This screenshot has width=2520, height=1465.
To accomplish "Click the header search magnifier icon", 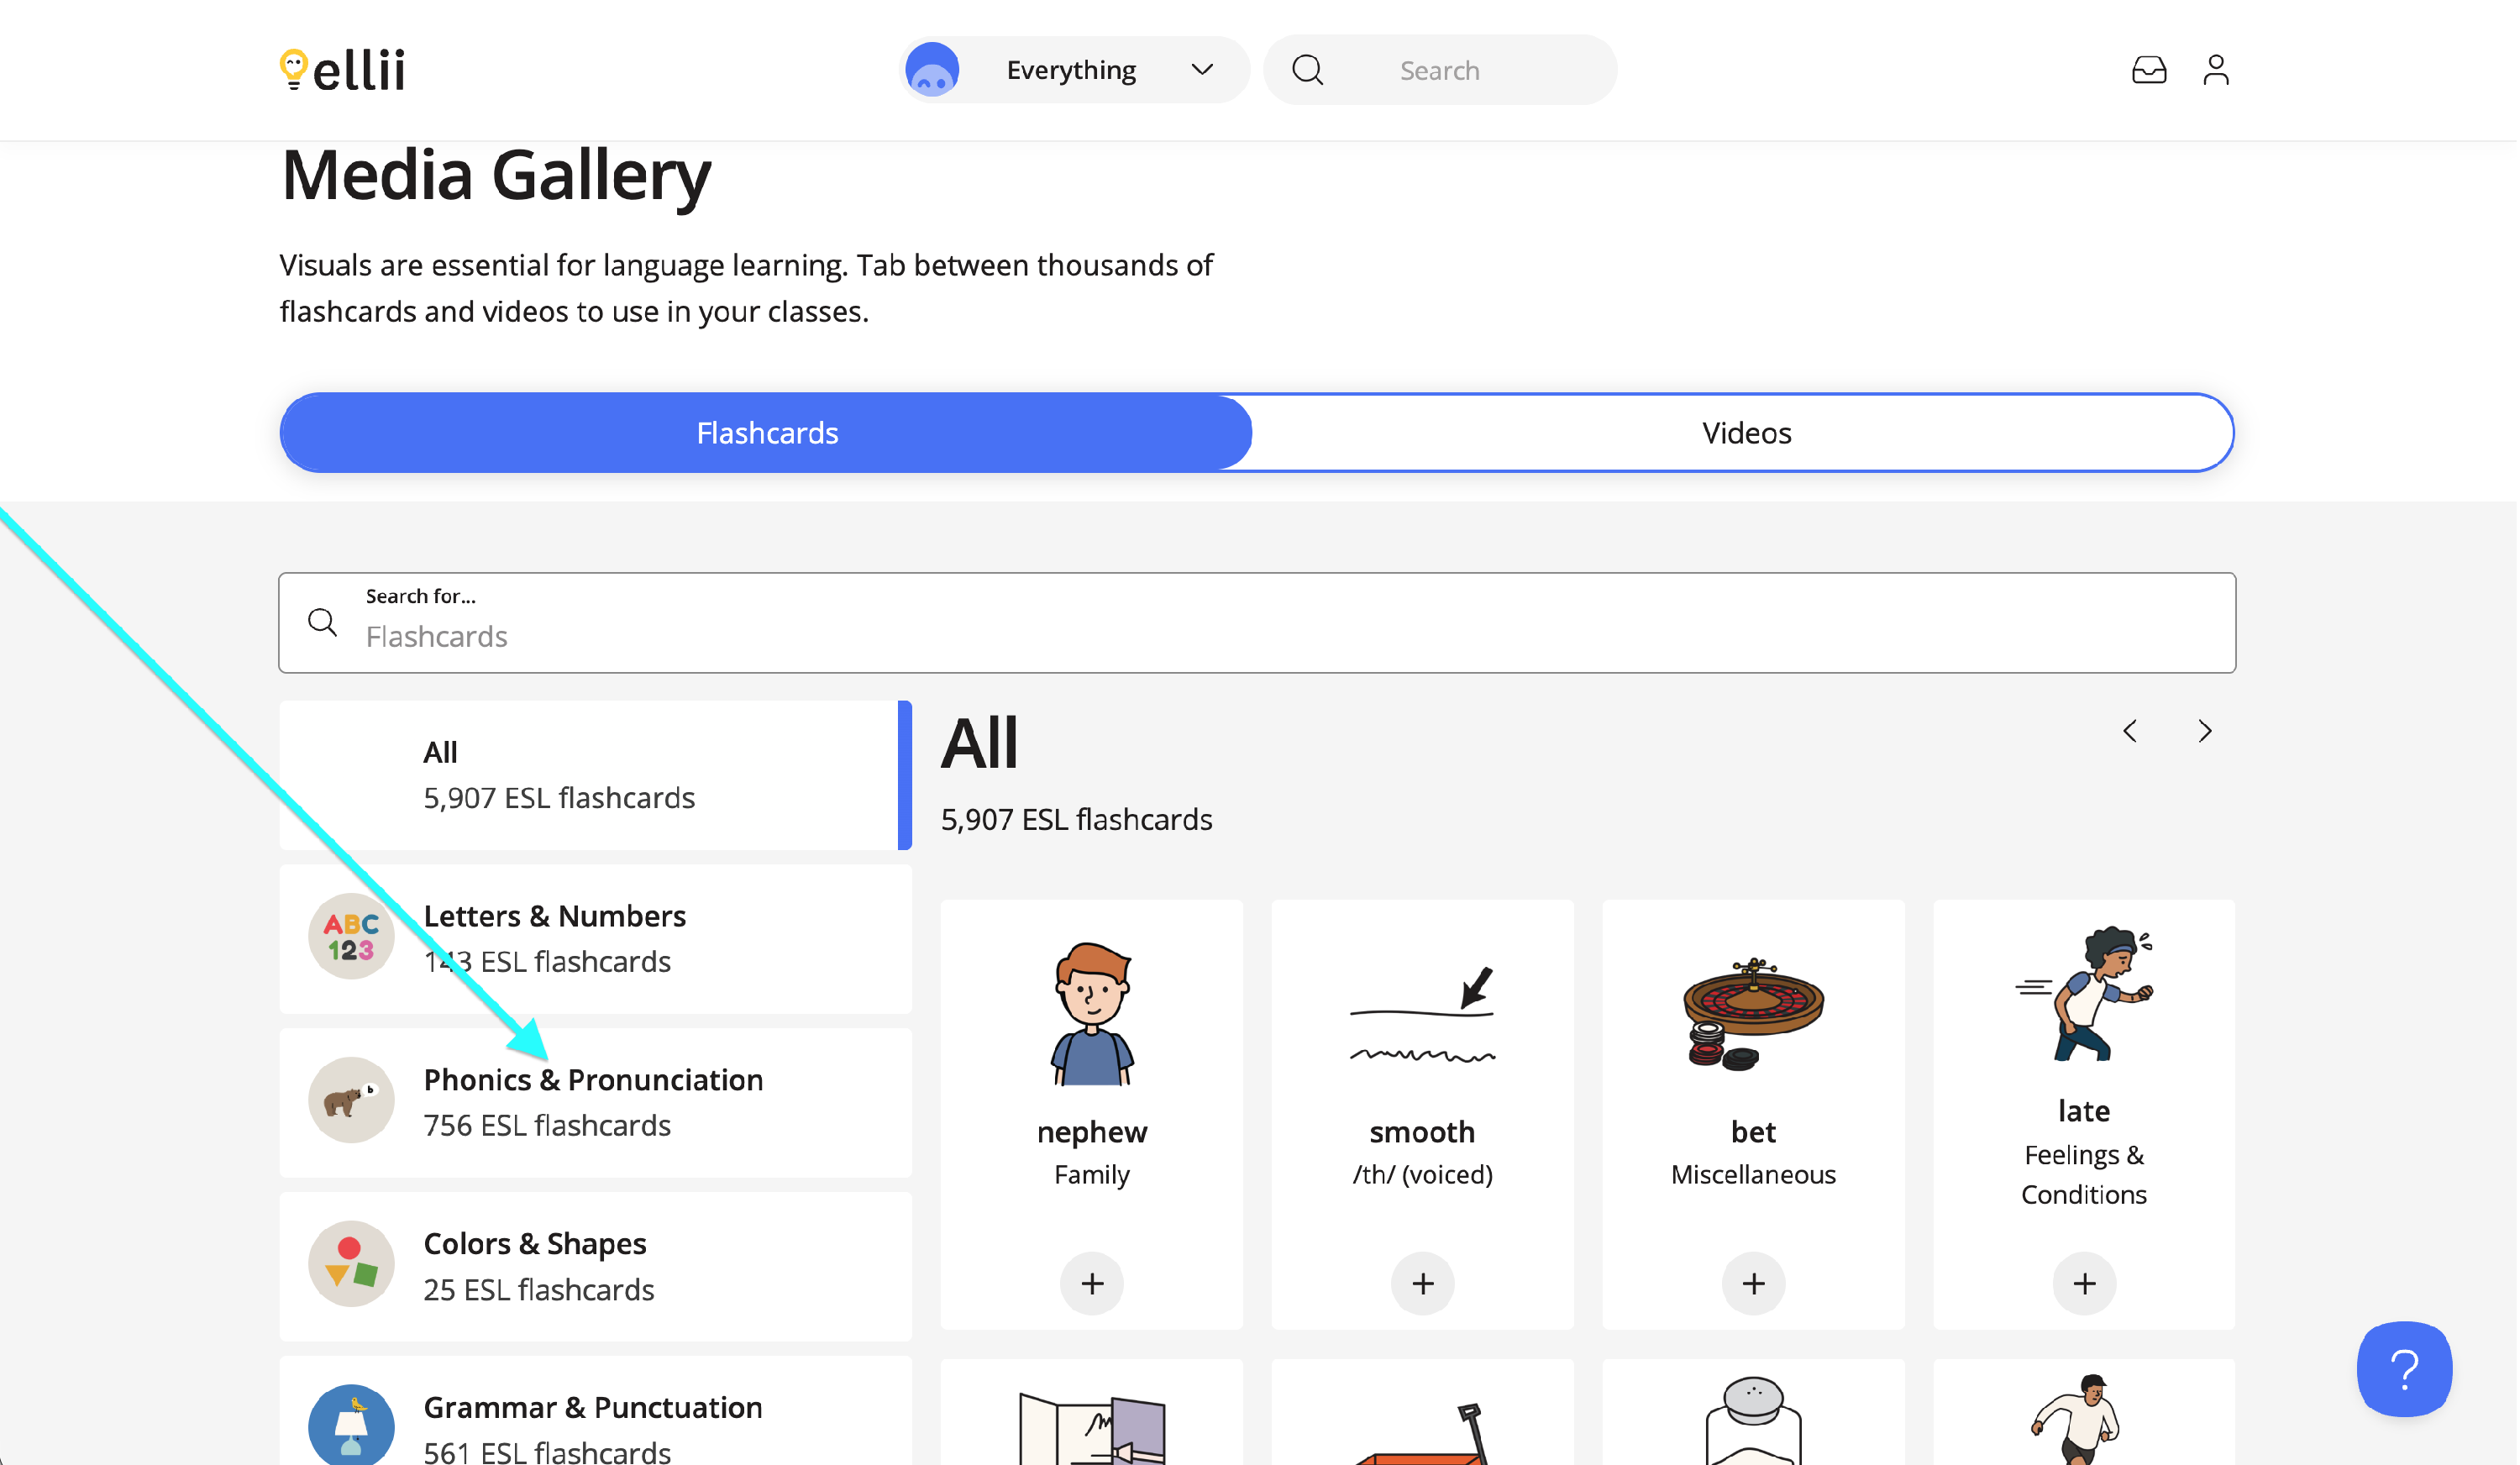I will (1309, 70).
